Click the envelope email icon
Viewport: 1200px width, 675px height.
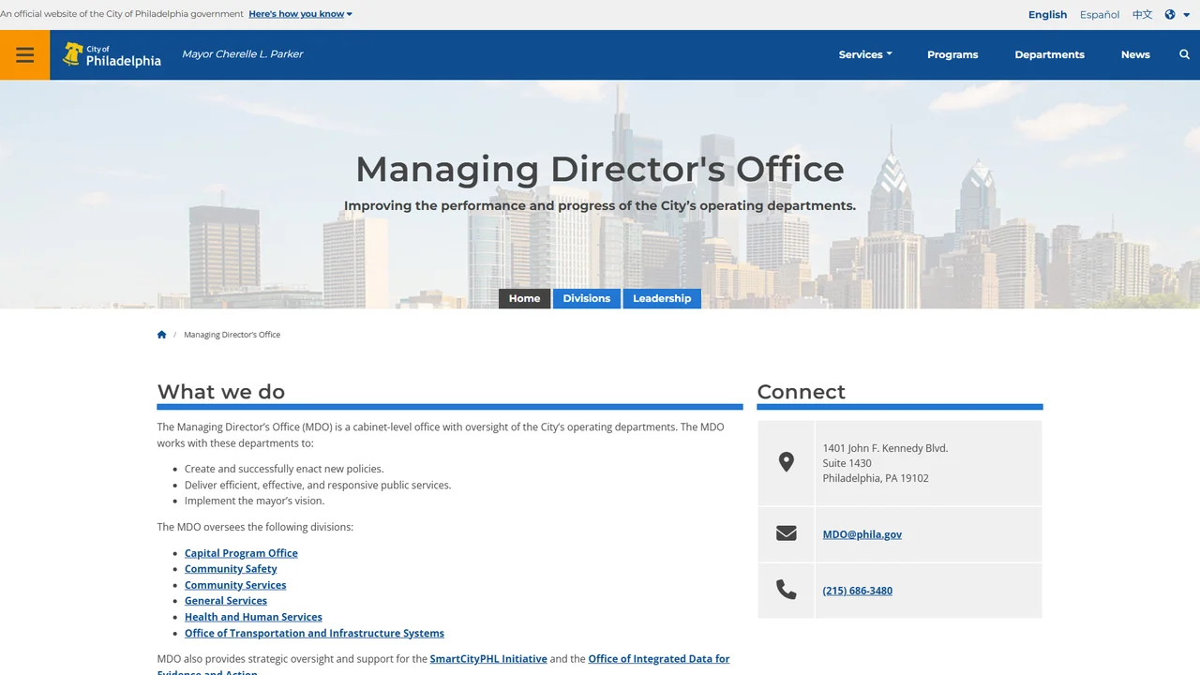click(787, 533)
